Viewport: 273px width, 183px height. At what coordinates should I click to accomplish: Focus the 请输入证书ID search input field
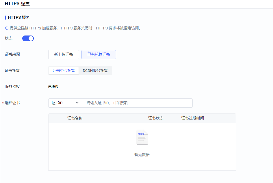coord(138,103)
